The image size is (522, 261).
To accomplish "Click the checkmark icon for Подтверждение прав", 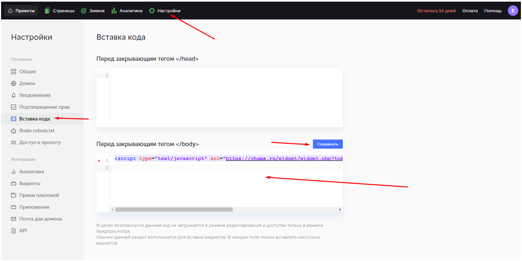I will [14, 107].
